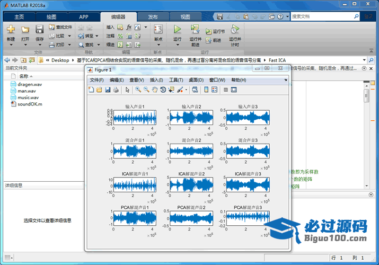Image resolution: width=379 pixels, height=265 pixels.
Task: Open the Find (查找) dropdown arrow
Action: point(99,45)
